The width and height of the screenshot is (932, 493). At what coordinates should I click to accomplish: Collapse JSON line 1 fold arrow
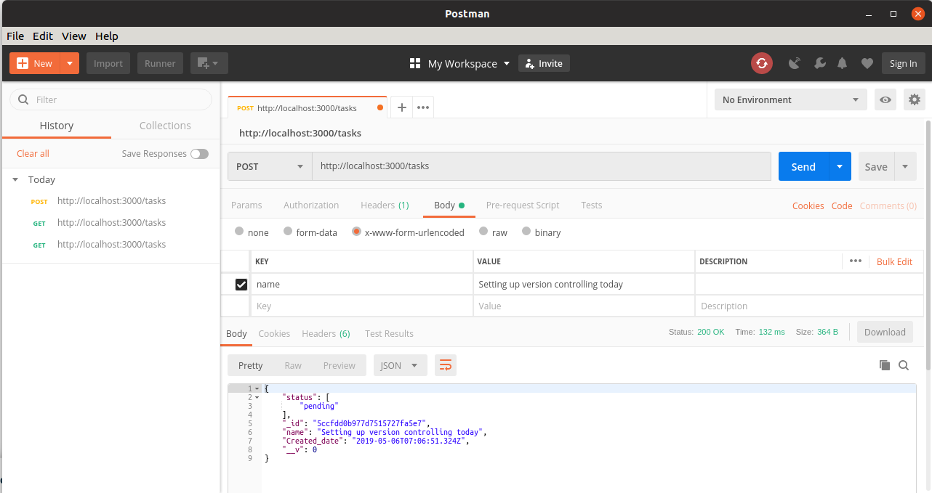[x=257, y=388]
